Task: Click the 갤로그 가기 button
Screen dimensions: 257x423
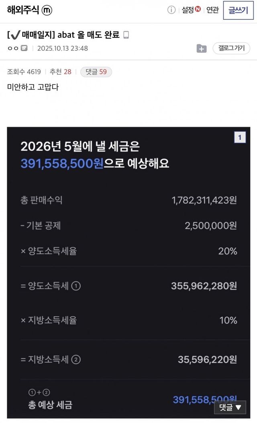Action: coord(231,48)
